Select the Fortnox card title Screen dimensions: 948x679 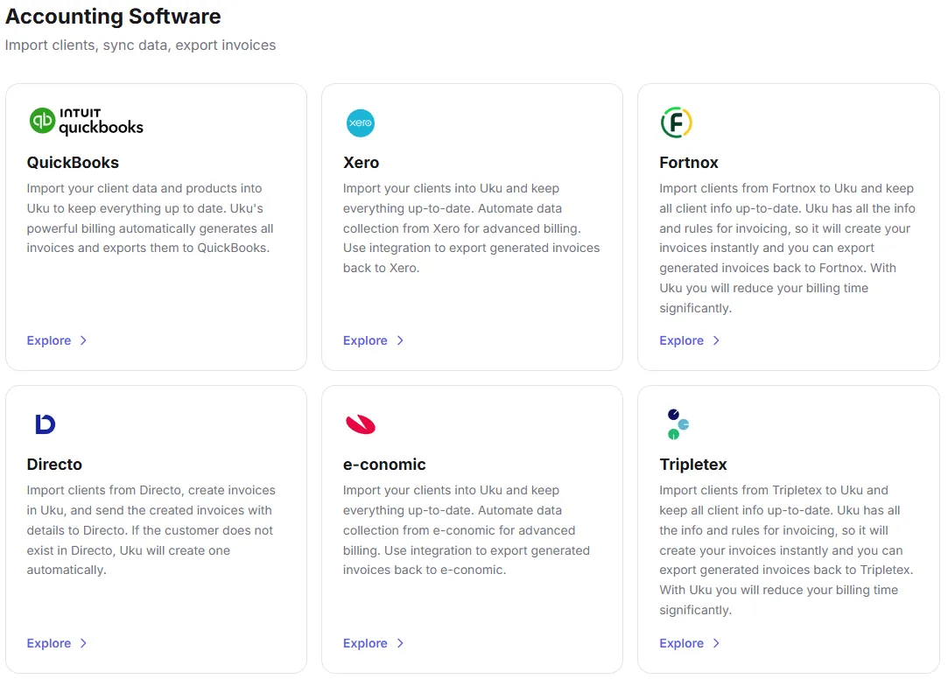click(689, 163)
